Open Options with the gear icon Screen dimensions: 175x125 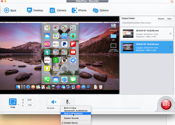(95, 10)
